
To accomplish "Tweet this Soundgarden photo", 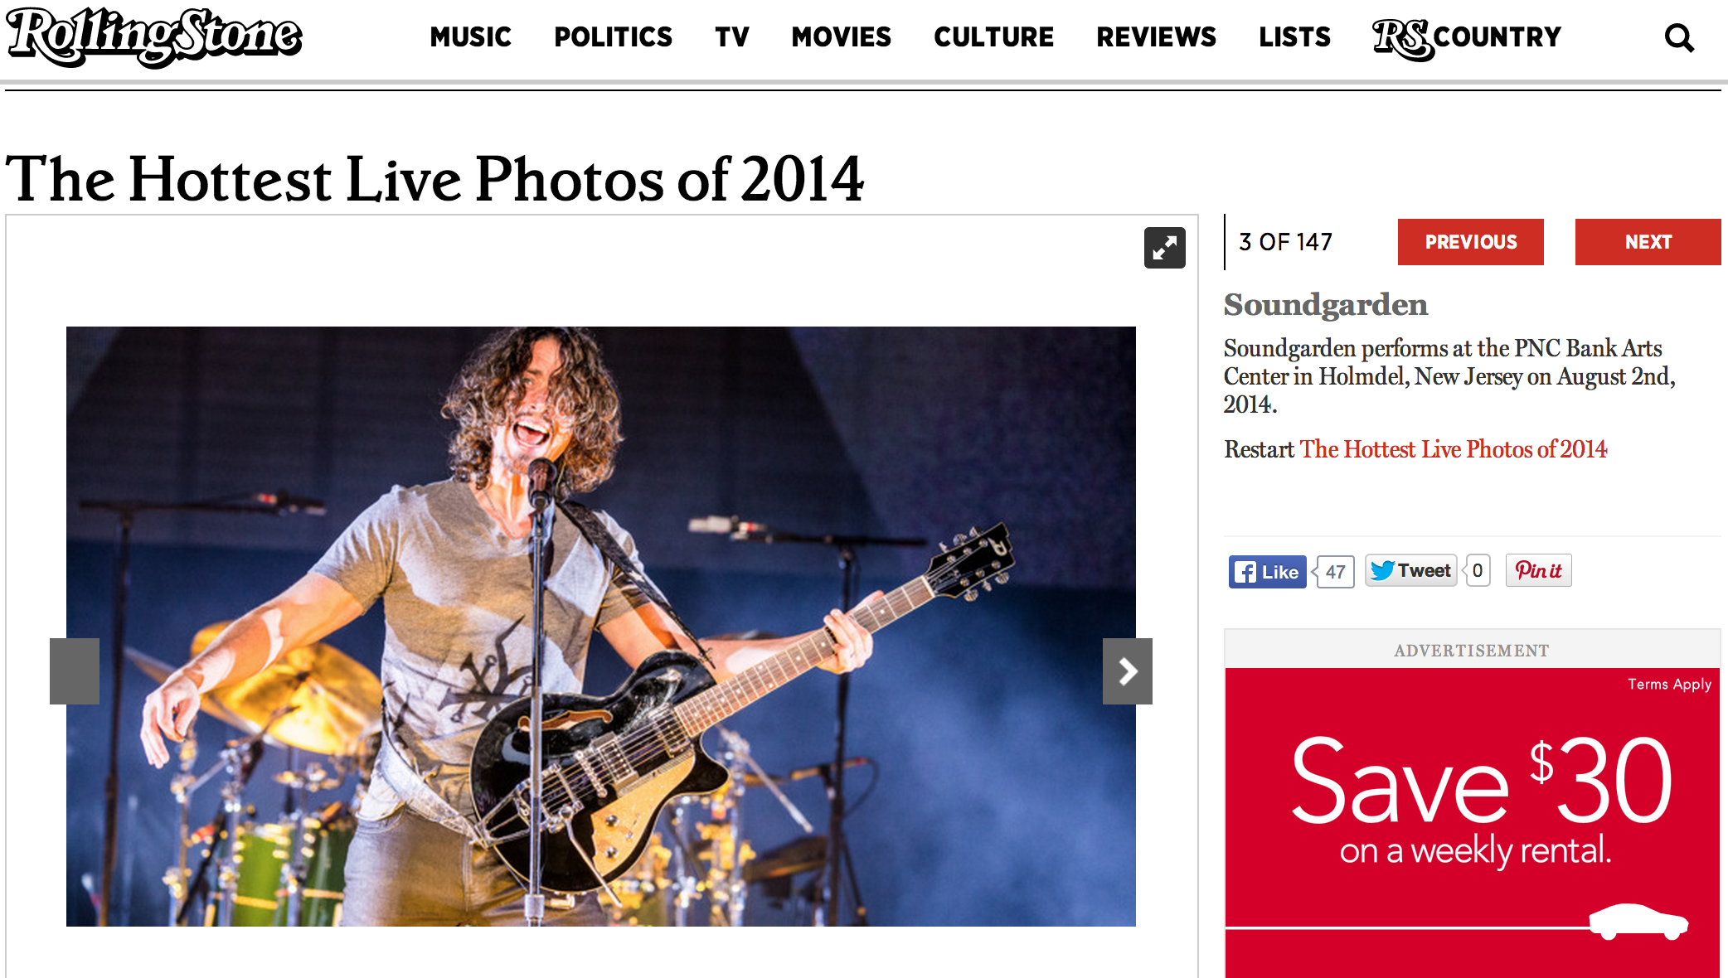I will pos(1410,570).
